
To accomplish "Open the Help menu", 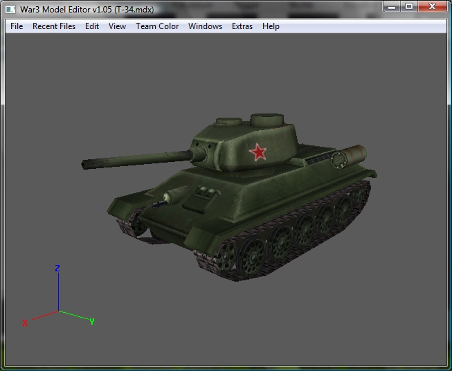I will 271,26.
